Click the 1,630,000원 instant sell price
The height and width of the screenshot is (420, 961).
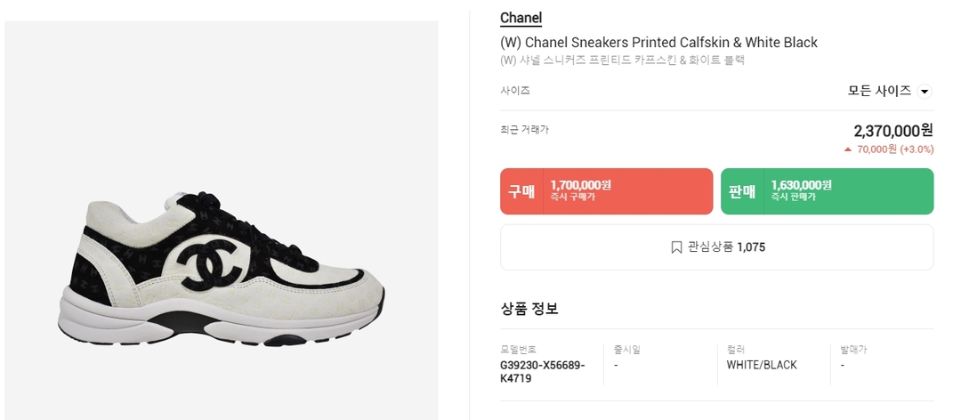[x=801, y=185]
